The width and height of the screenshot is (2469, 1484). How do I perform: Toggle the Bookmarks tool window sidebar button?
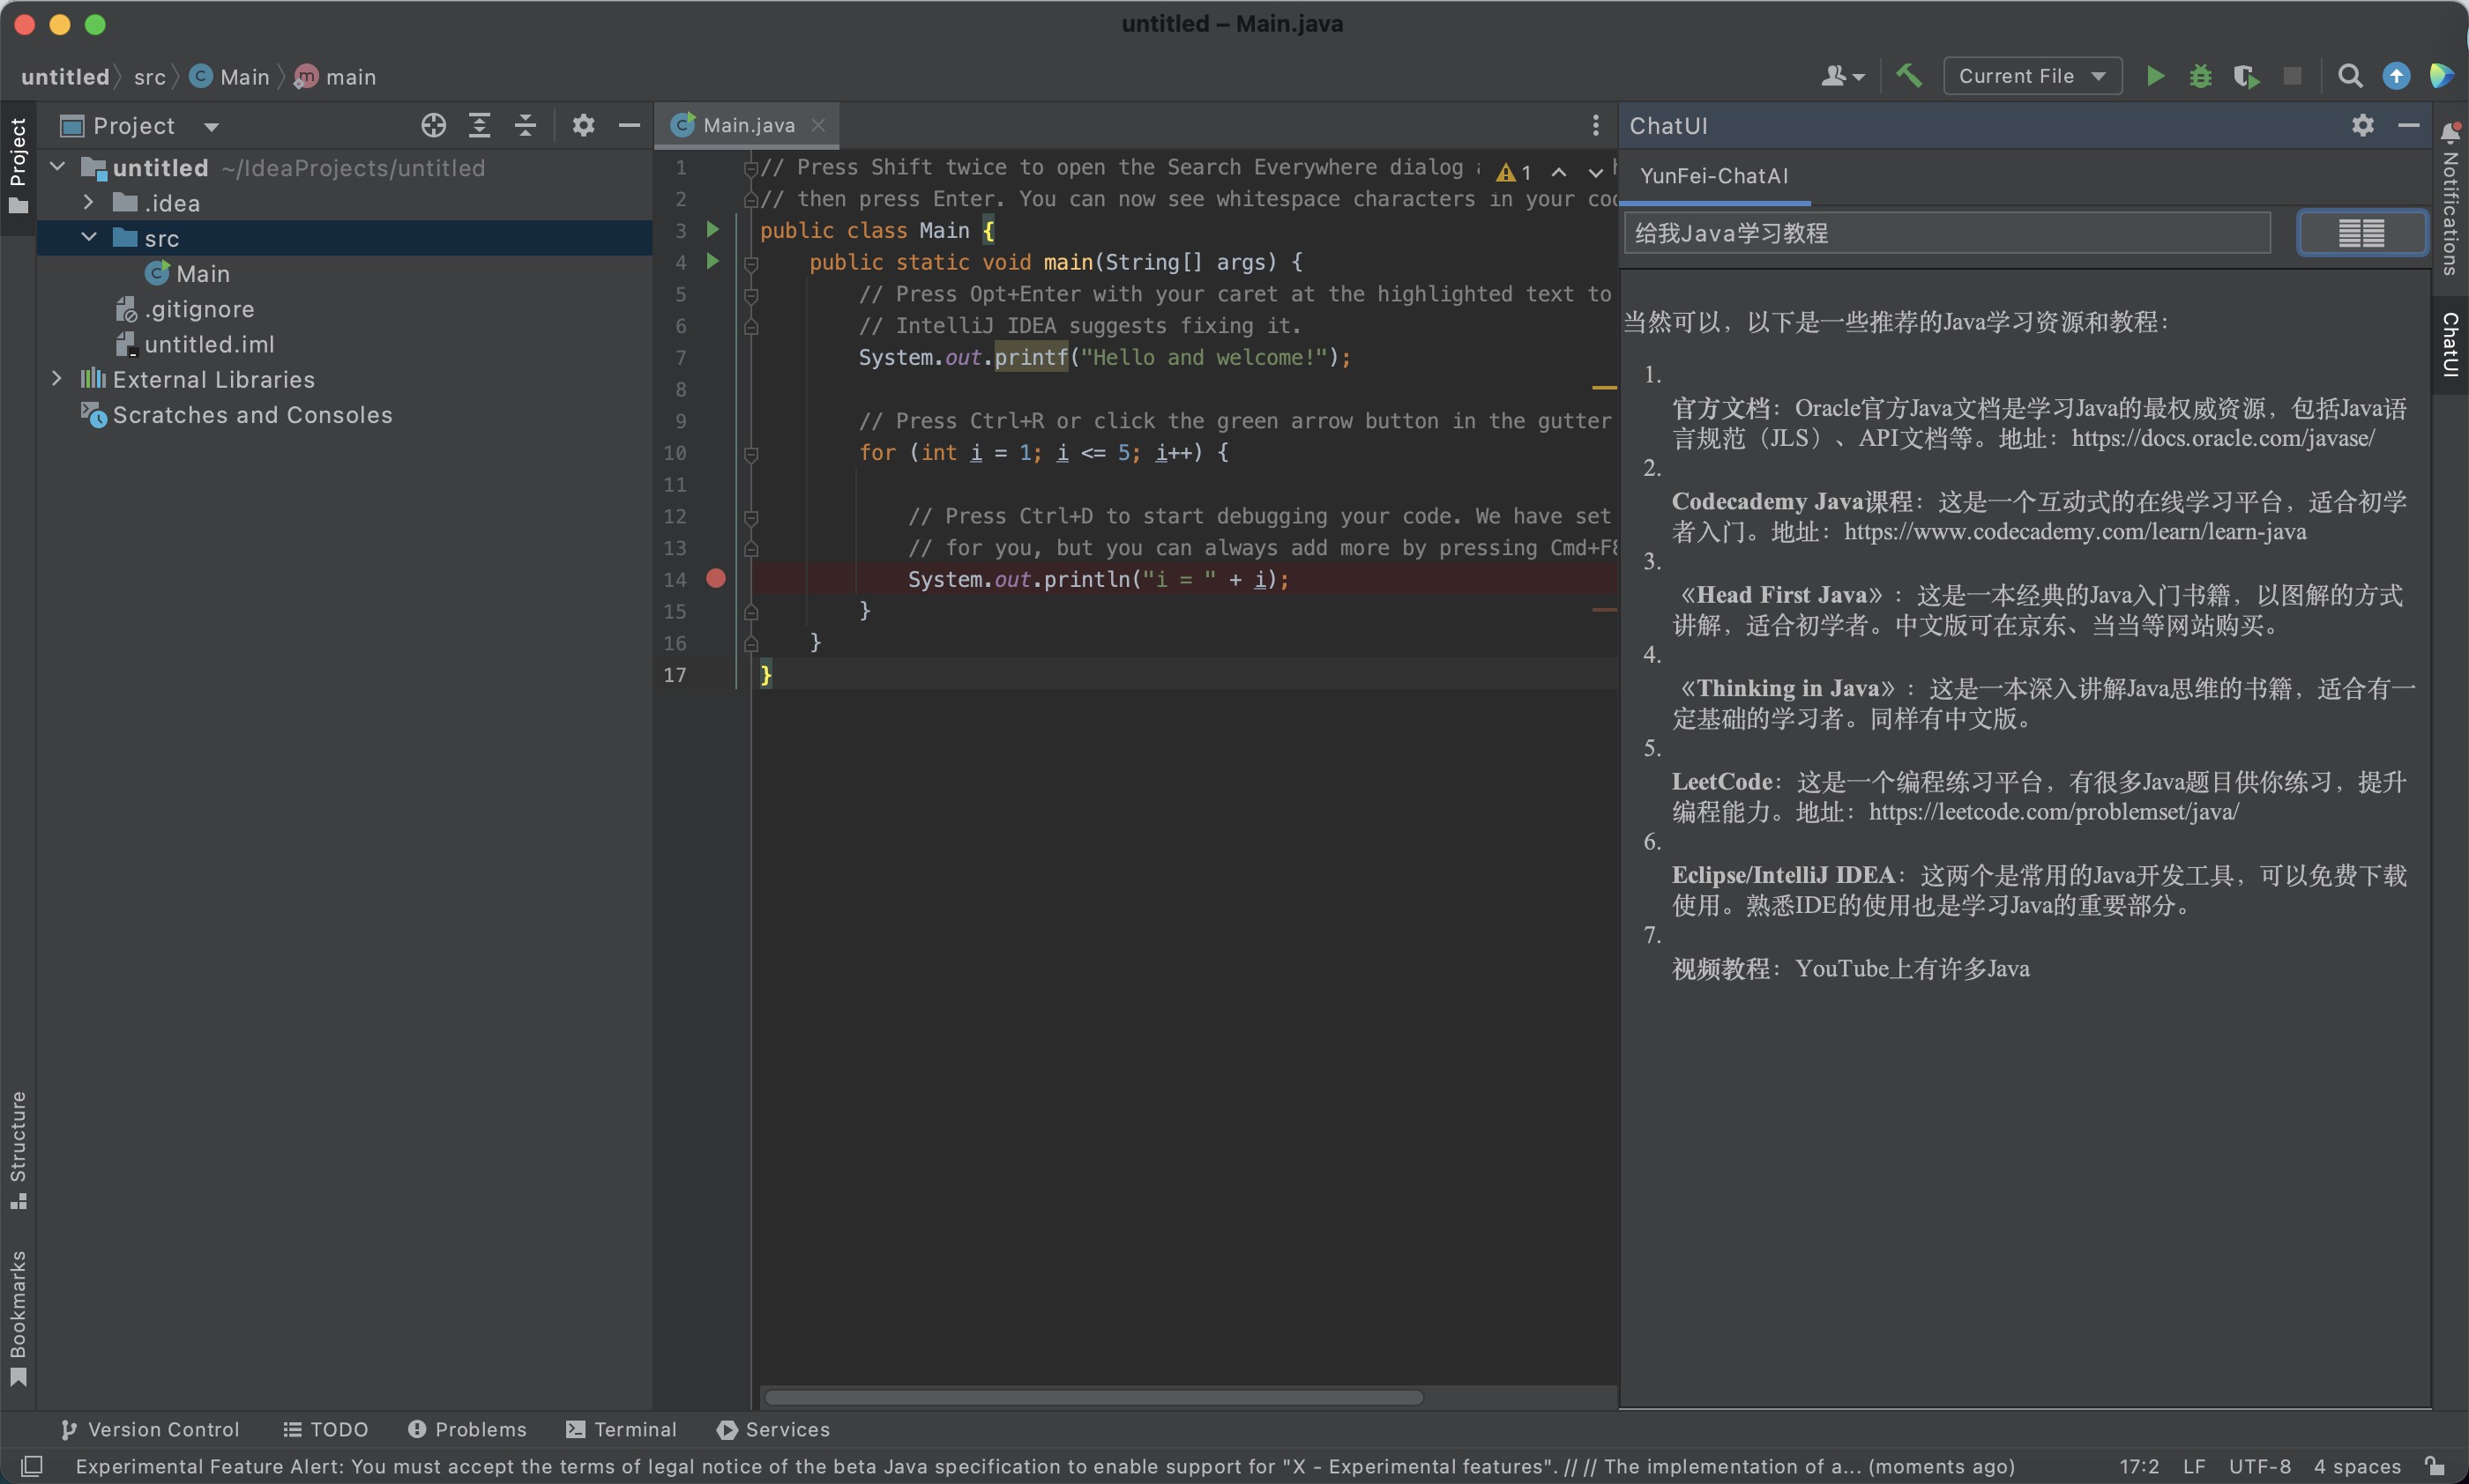click(x=18, y=1318)
